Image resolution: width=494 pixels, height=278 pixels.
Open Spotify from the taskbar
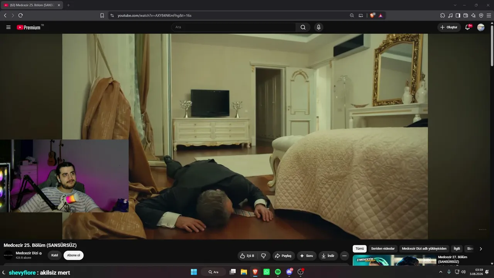(x=278, y=272)
